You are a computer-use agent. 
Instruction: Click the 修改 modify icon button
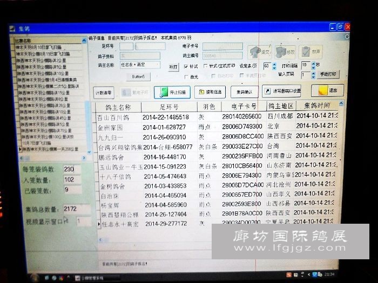[285, 52]
